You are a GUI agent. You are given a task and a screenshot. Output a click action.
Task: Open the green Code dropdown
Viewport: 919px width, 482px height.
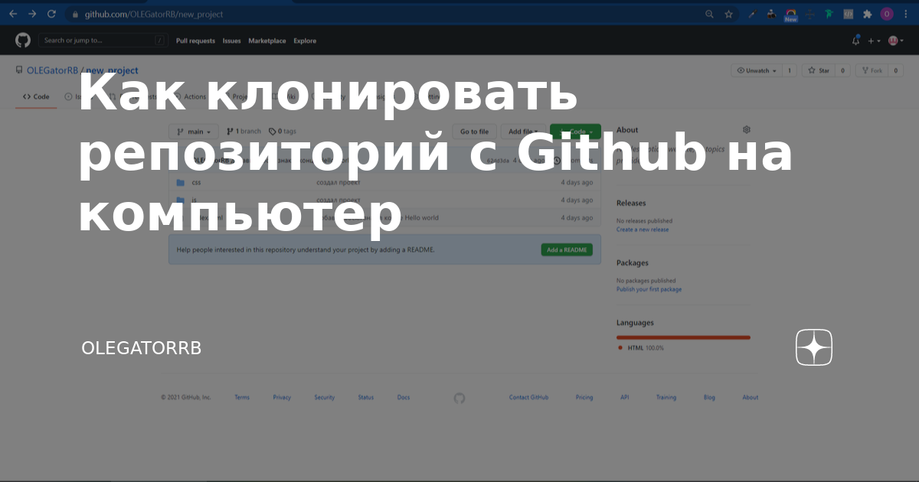(575, 132)
